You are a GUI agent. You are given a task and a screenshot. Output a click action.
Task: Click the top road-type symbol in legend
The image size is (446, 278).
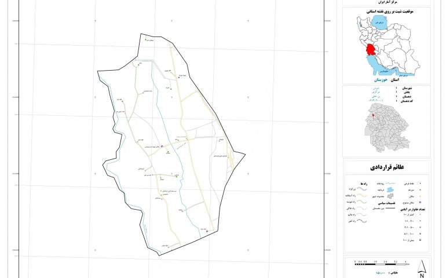360,189
